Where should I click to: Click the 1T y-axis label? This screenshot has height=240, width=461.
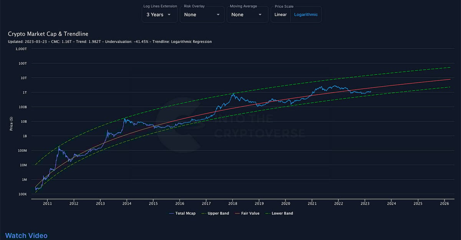[25, 92]
